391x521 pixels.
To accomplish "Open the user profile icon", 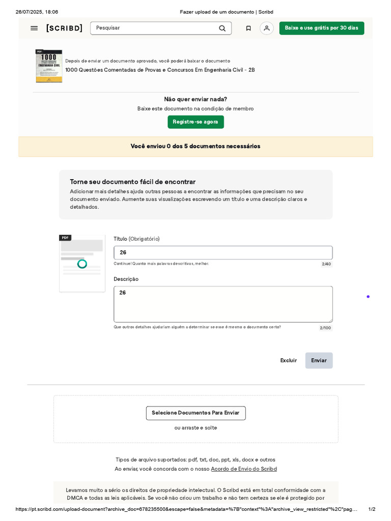I will click(266, 28).
